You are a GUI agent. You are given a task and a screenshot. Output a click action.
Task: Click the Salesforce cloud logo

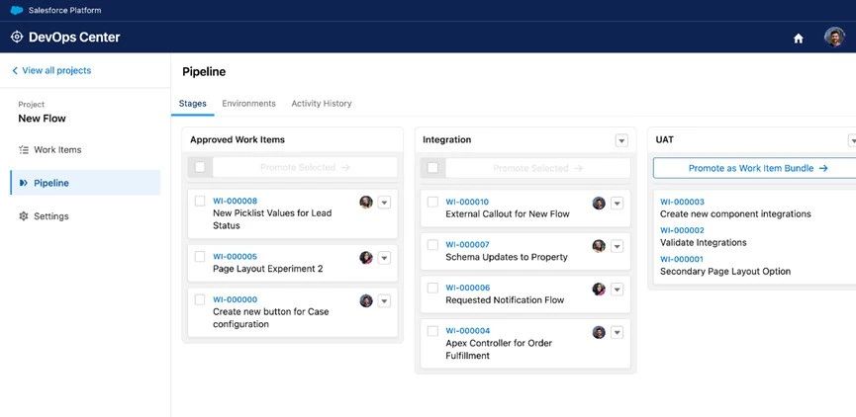click(16, 10)
